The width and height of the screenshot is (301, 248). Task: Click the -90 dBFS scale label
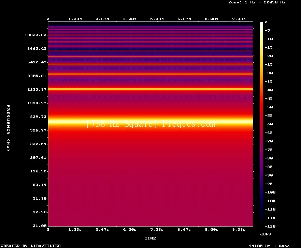coord(269,175)
